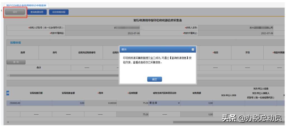Click the grayed delete button under 选择
This screenshot has height=126, width=286.
(16, 62)
